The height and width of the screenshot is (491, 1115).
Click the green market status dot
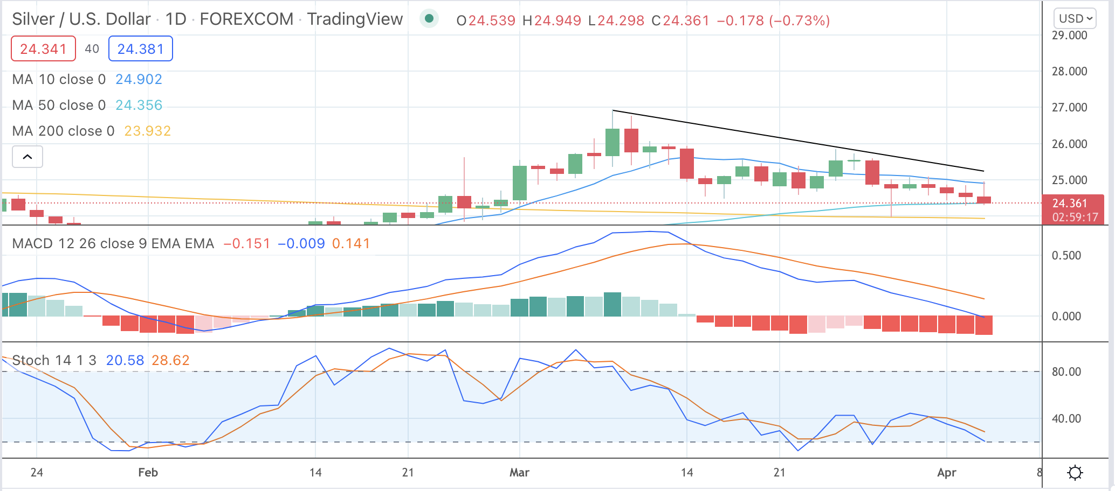coord(429,19)
